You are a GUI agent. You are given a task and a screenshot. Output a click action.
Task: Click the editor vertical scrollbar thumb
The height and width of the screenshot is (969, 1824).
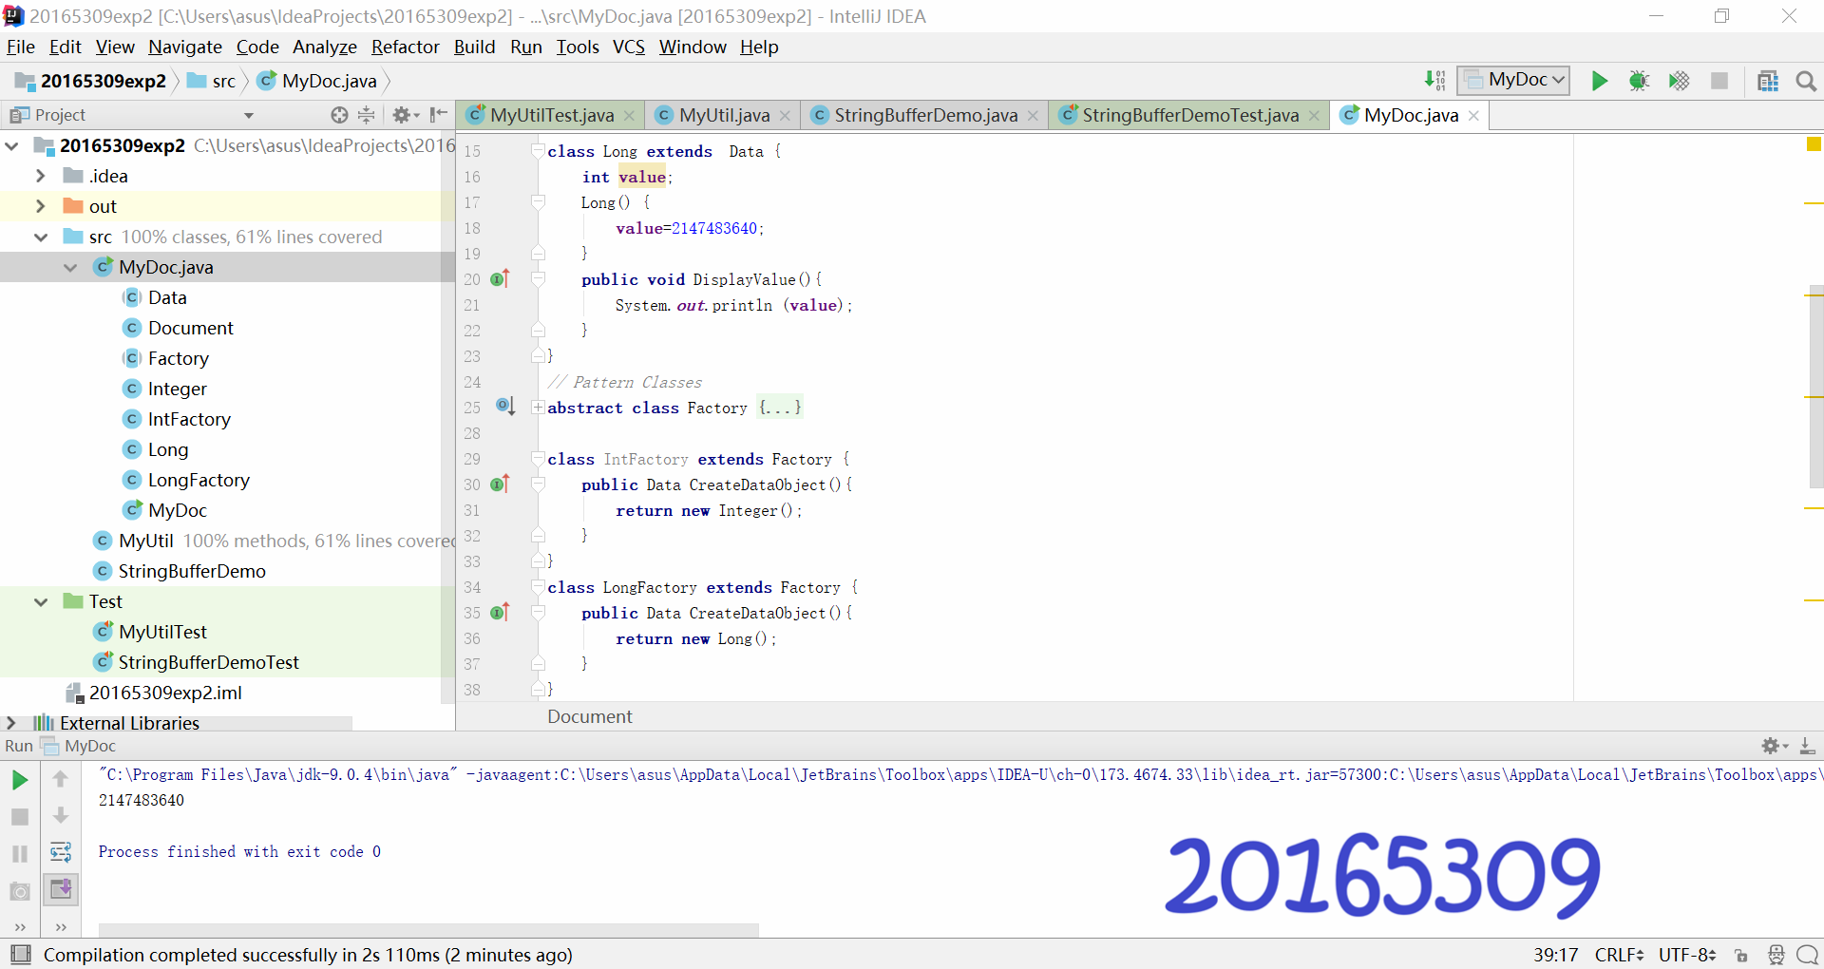[x=1815, y=386]
